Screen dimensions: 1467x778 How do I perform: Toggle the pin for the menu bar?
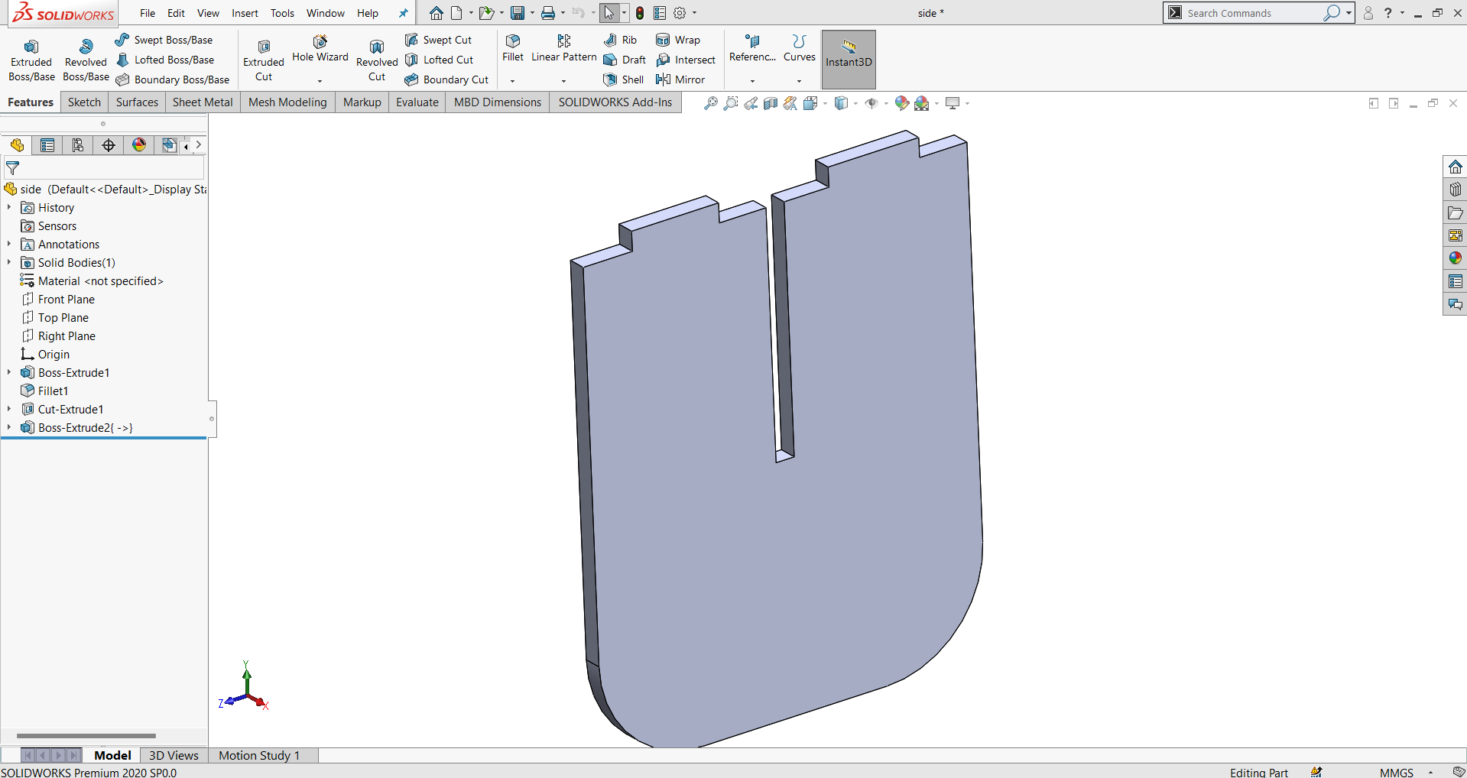[x=403, y=13]
